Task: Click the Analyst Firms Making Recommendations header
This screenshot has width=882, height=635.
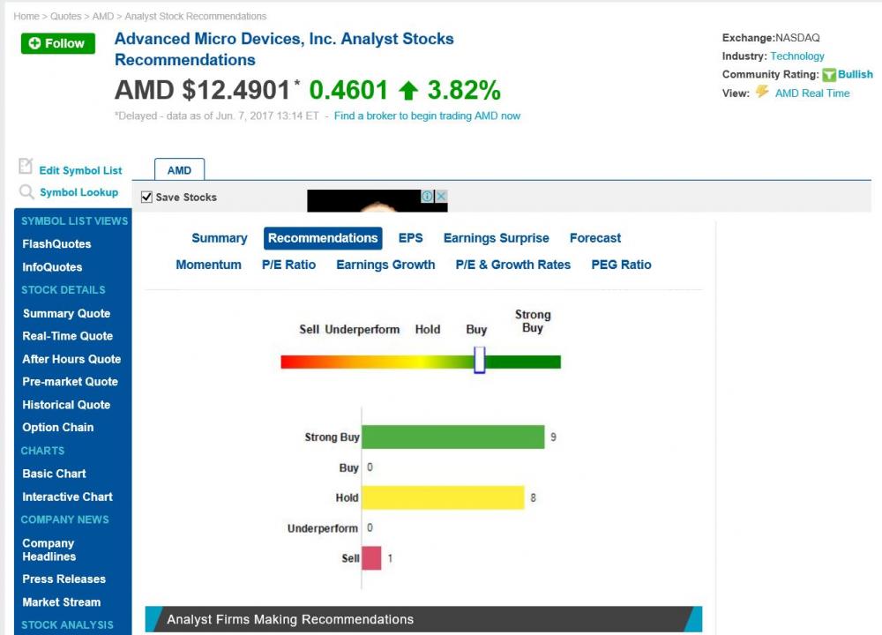Action: pyautogui.click(x=423, y=619)
